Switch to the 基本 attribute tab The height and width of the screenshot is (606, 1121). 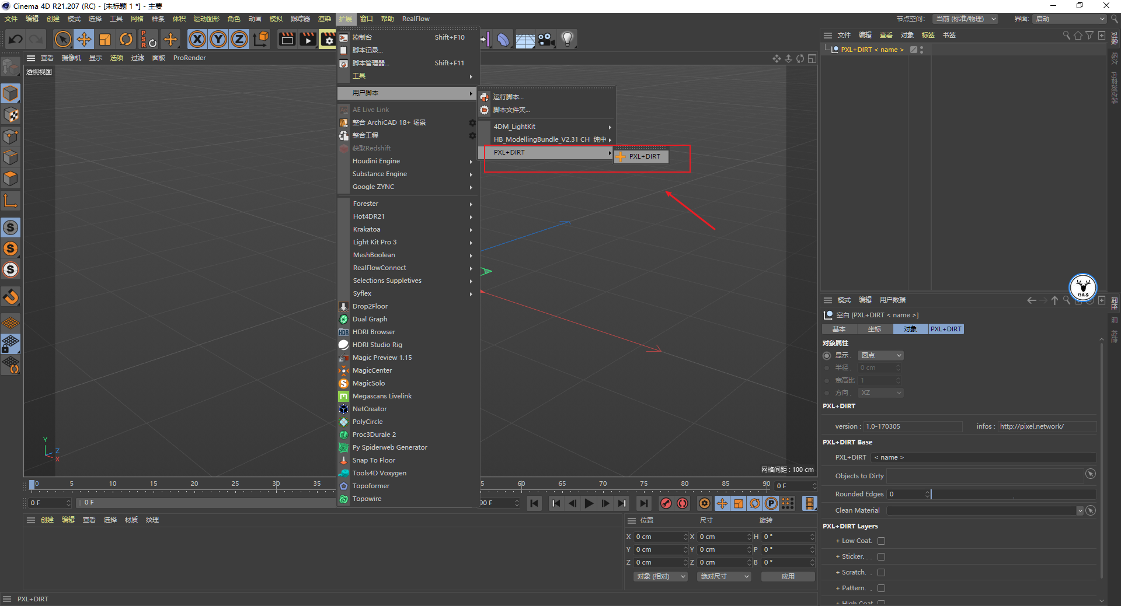[839, 329]
